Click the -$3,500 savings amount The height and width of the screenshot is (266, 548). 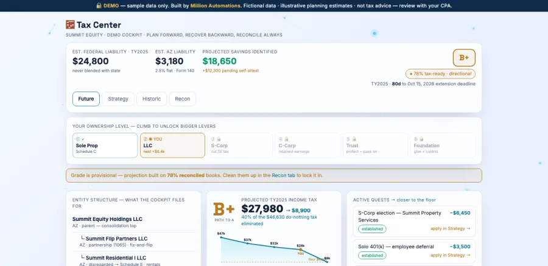pos(460,247)
